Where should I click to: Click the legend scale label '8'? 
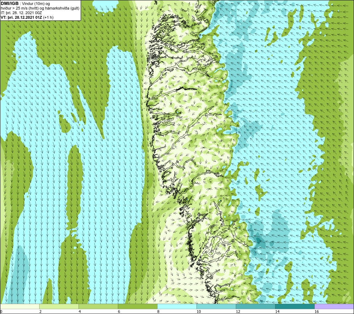click(x=158, y=312)
